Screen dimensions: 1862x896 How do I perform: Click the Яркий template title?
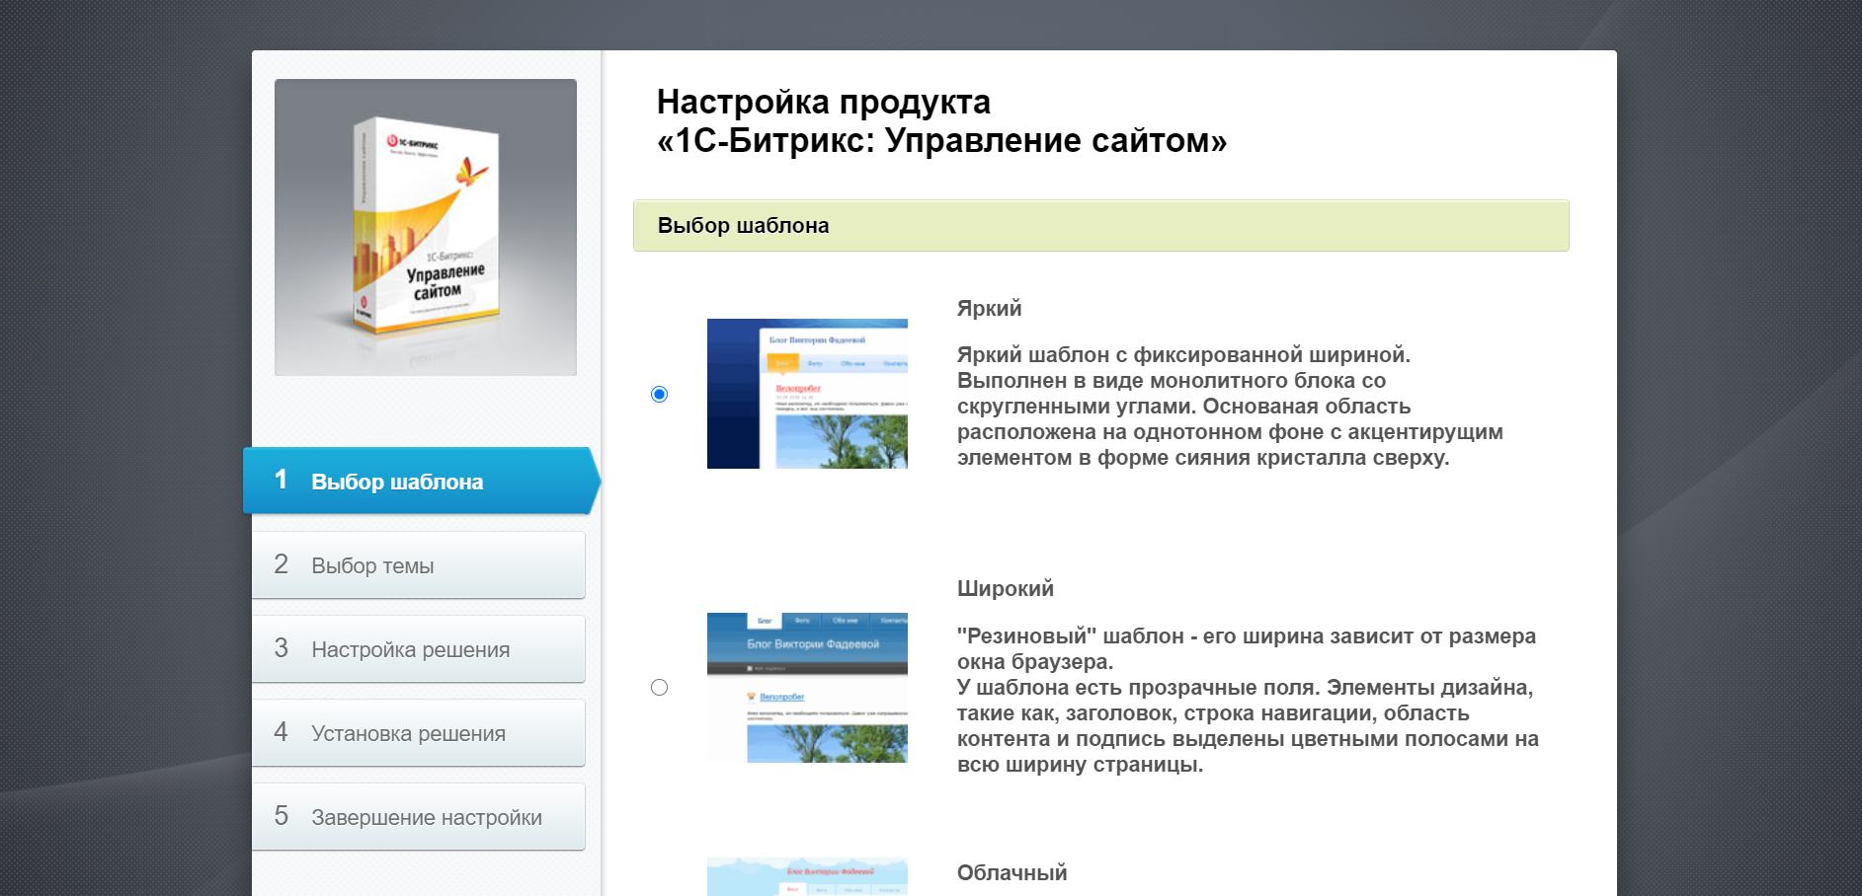(x=989, y=308)
